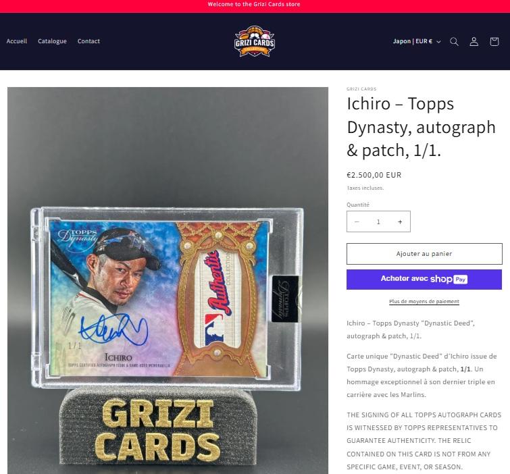Increase quantity with the plus icon
510x474 pixels.
coord(400,221)
